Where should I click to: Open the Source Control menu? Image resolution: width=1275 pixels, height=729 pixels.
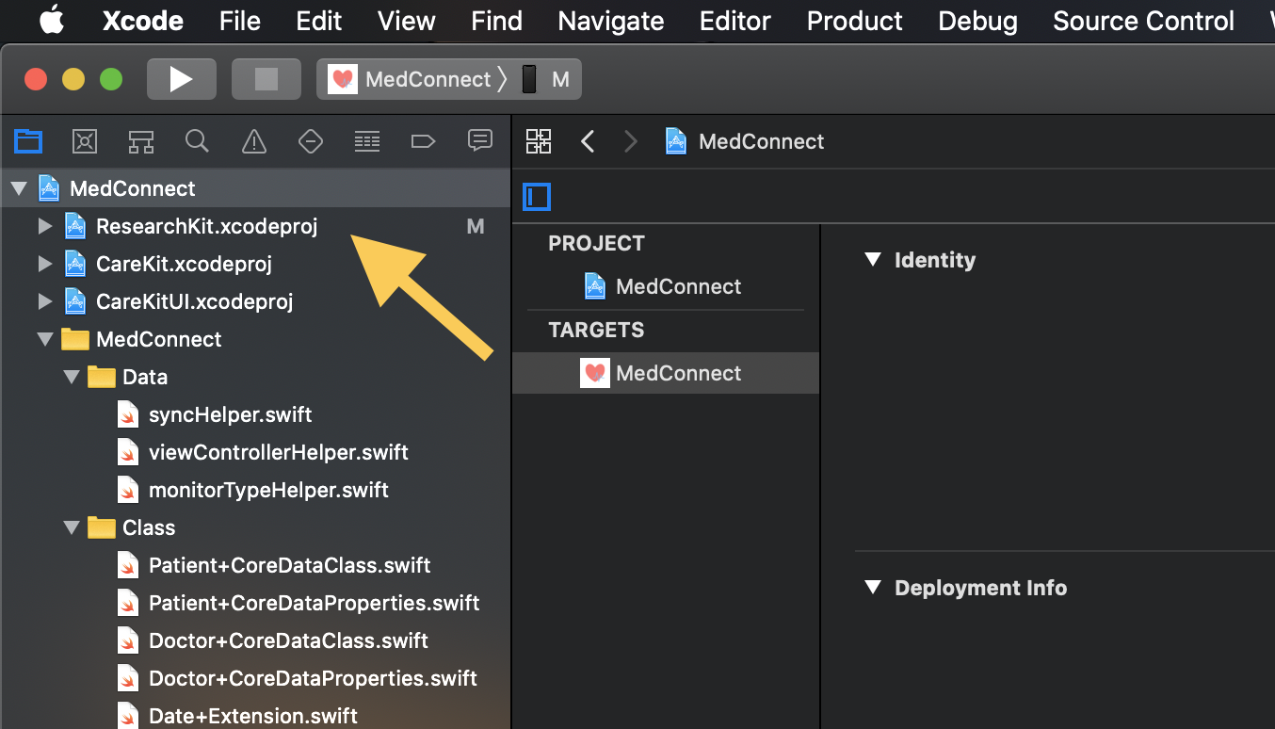(1144, 21)
